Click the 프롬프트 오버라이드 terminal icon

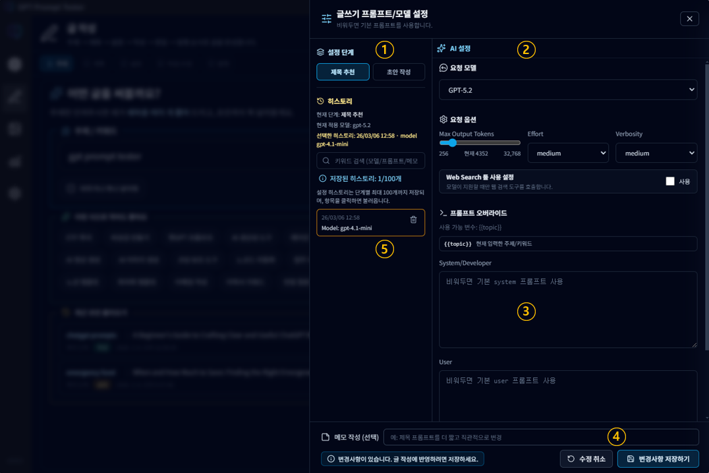coord(443,213)
